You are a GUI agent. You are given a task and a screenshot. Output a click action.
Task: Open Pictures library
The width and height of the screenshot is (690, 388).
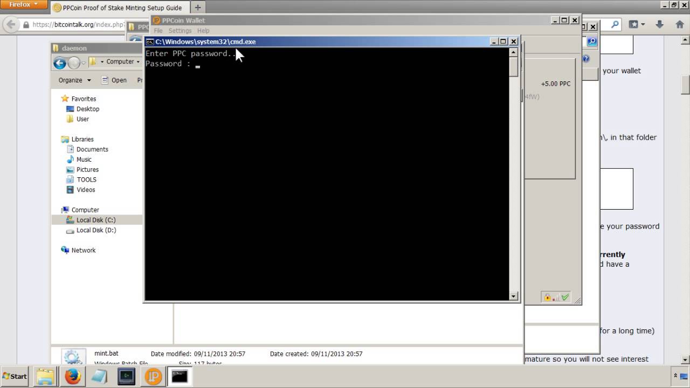click(x=87, y=170)
